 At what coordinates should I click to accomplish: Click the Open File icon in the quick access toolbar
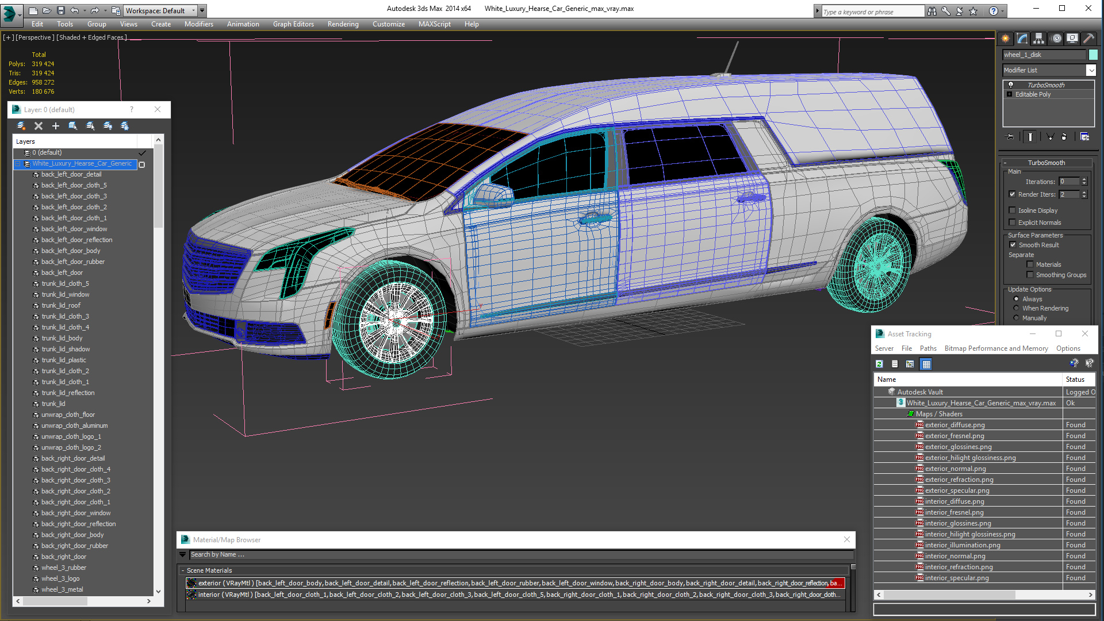[47, 10]
